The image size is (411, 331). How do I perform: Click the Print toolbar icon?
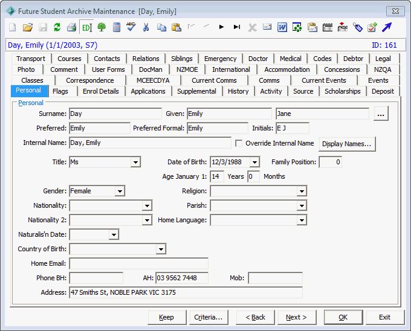pyautogui.click(x=71, y=27)
